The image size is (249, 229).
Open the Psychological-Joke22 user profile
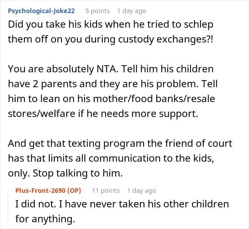(41, 11)
